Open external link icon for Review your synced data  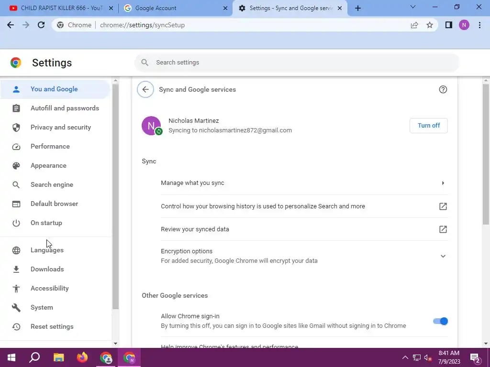point(443,229)
